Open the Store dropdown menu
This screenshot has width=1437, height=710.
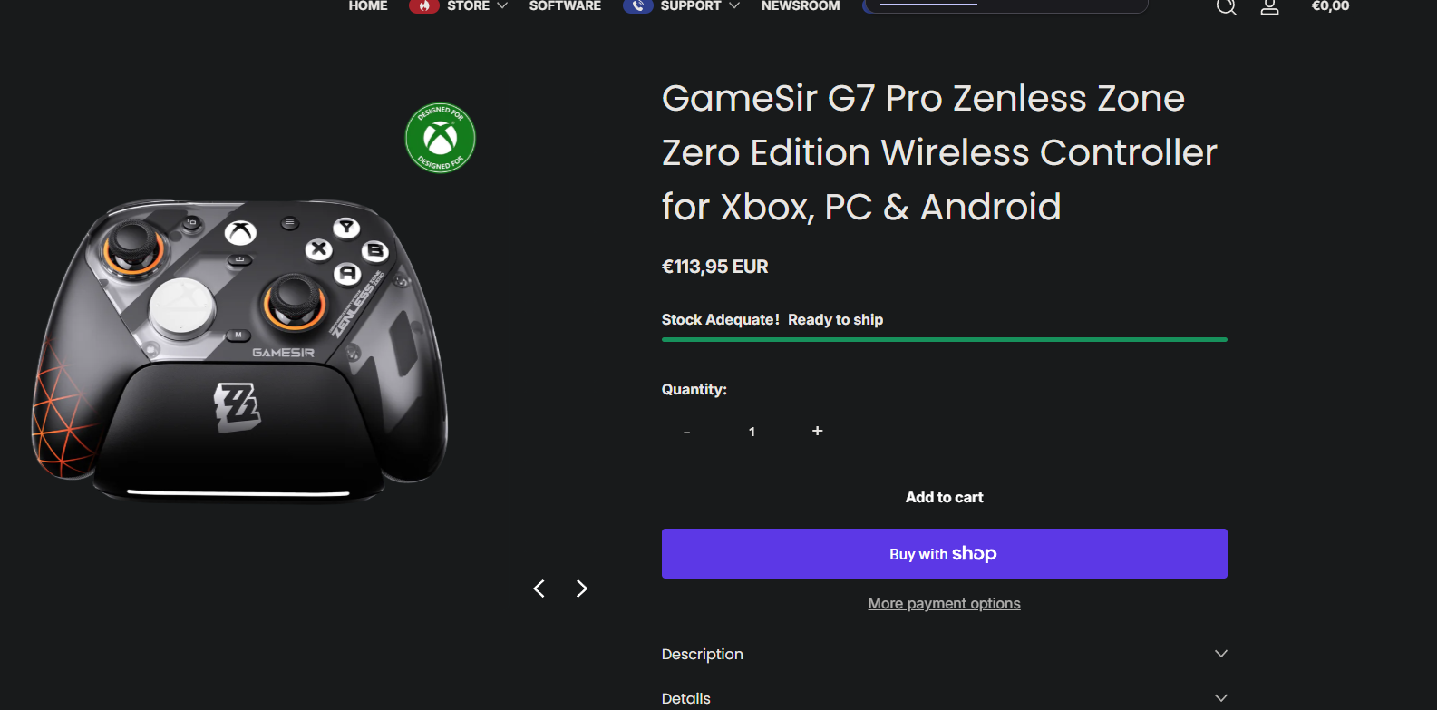pyautogui.click(x=477, y=5)
